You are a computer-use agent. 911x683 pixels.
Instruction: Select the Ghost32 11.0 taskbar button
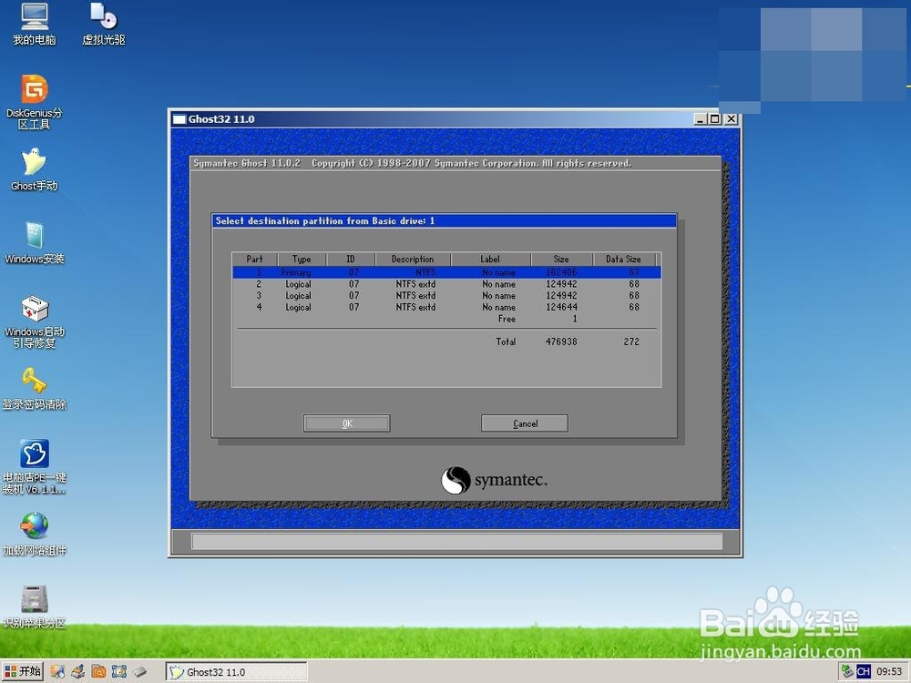click(x=236, y=672)
